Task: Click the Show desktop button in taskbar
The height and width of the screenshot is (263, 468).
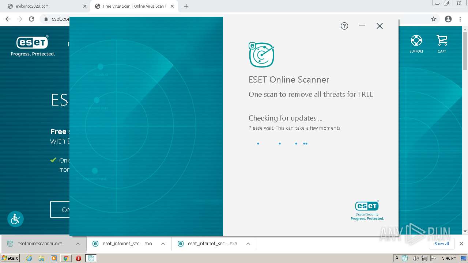Action: (x=464, y=258)
